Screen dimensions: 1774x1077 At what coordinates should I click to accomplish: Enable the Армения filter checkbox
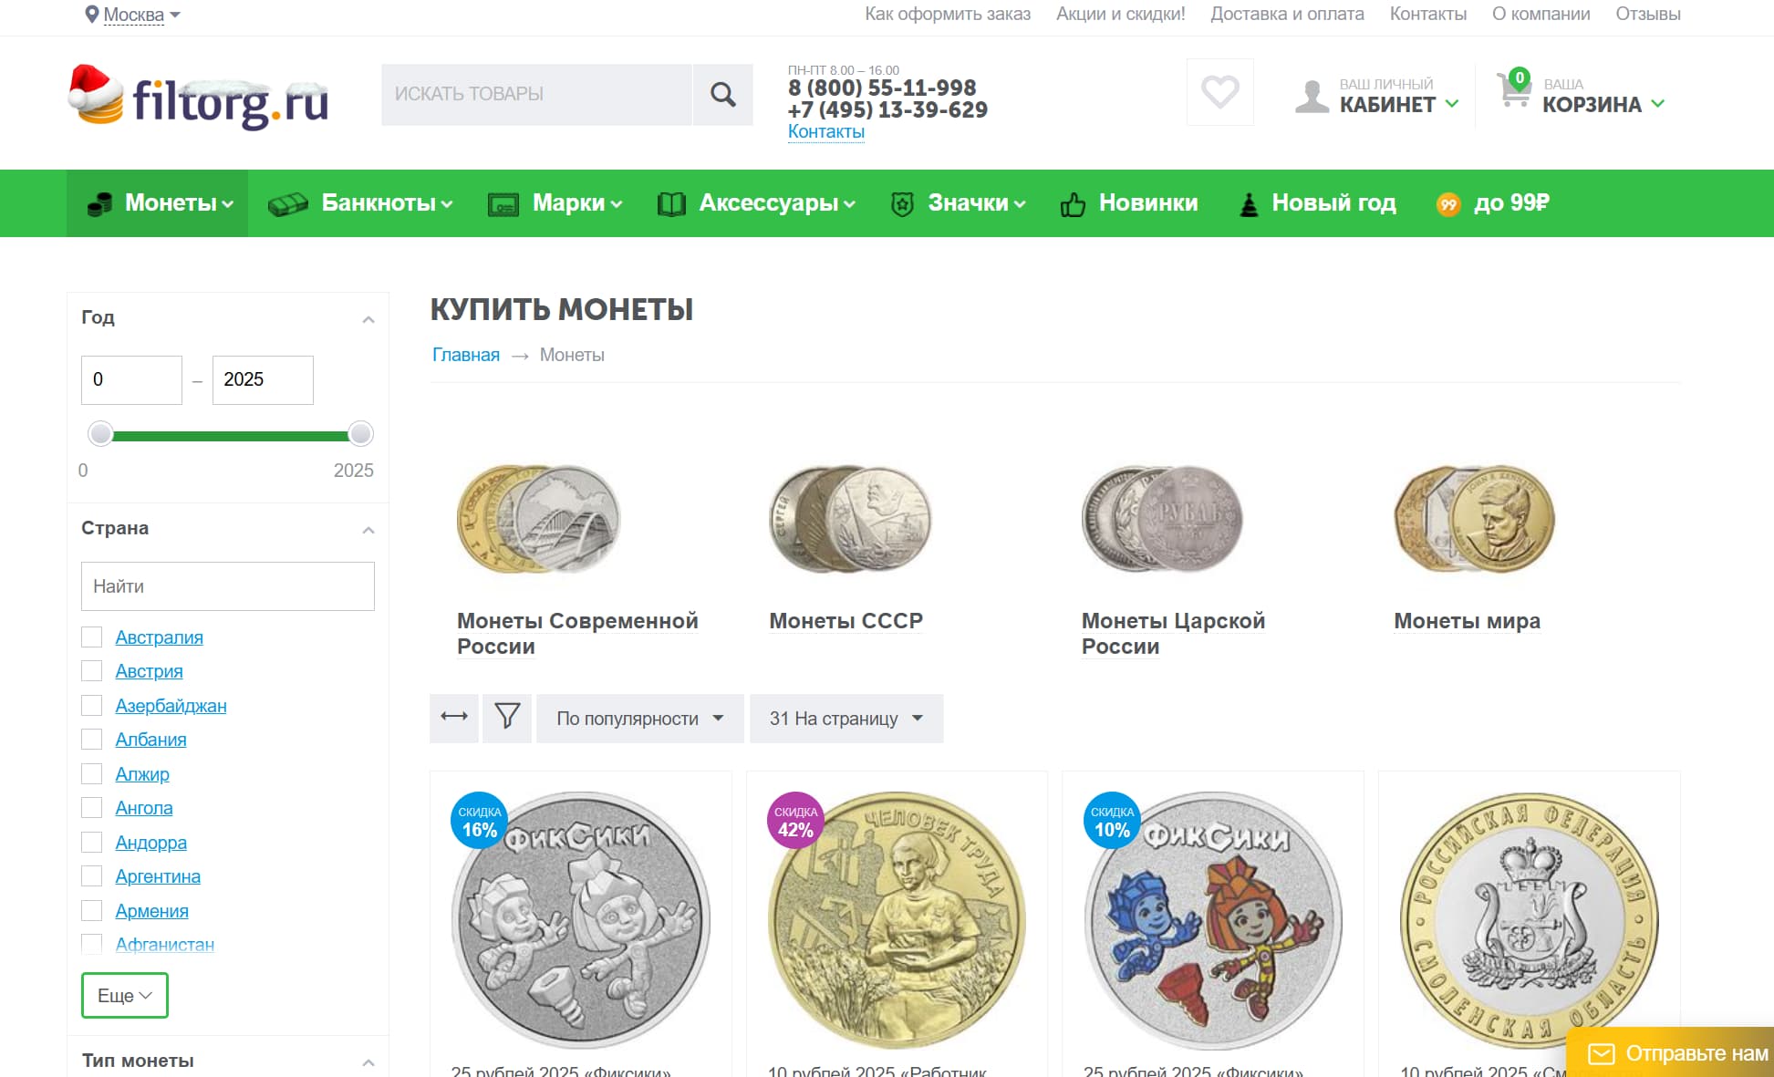tap(91, 910)
